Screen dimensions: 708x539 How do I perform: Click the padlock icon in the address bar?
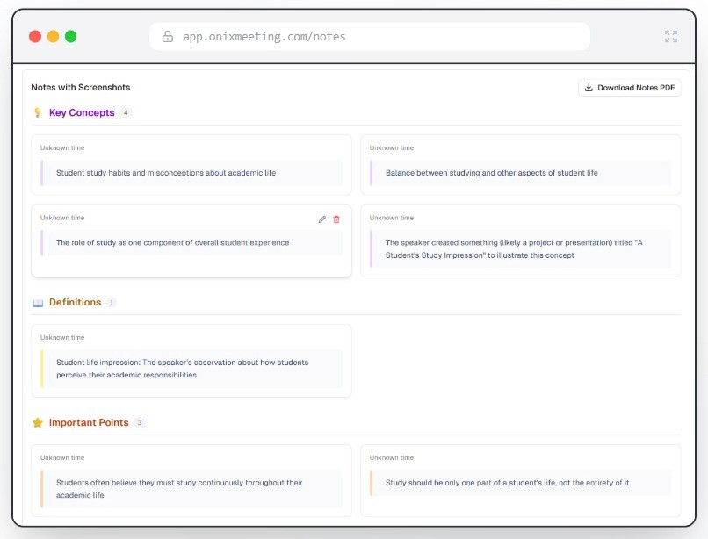tap(168, 36)
